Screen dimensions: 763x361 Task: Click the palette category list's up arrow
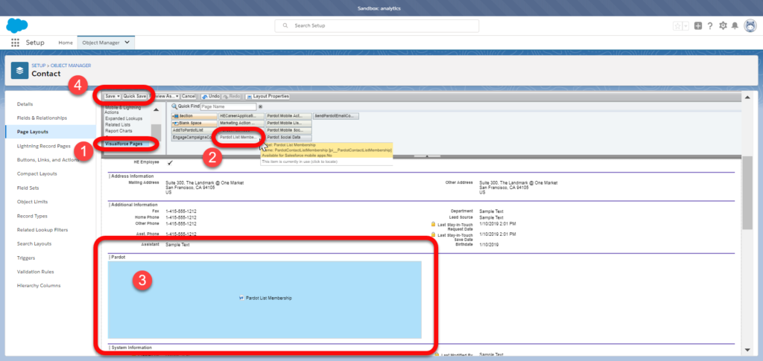tap(156, 109)
